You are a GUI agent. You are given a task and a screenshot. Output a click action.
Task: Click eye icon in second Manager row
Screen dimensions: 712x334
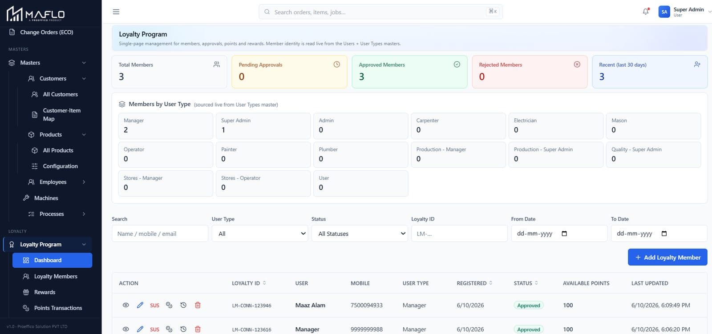[x=126, y=329]
